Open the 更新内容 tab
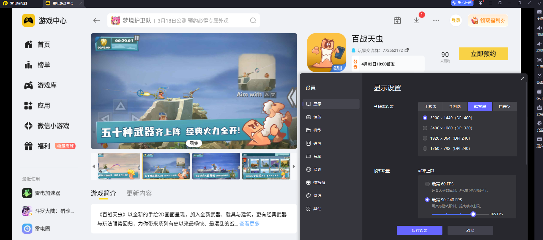Screen dimensions: 543x240 (x=139, y=193)
